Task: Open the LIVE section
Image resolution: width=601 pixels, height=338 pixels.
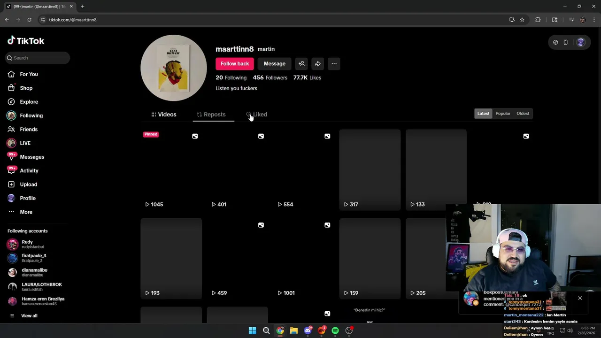Action: pyautogui.click(x=19, y=143)
